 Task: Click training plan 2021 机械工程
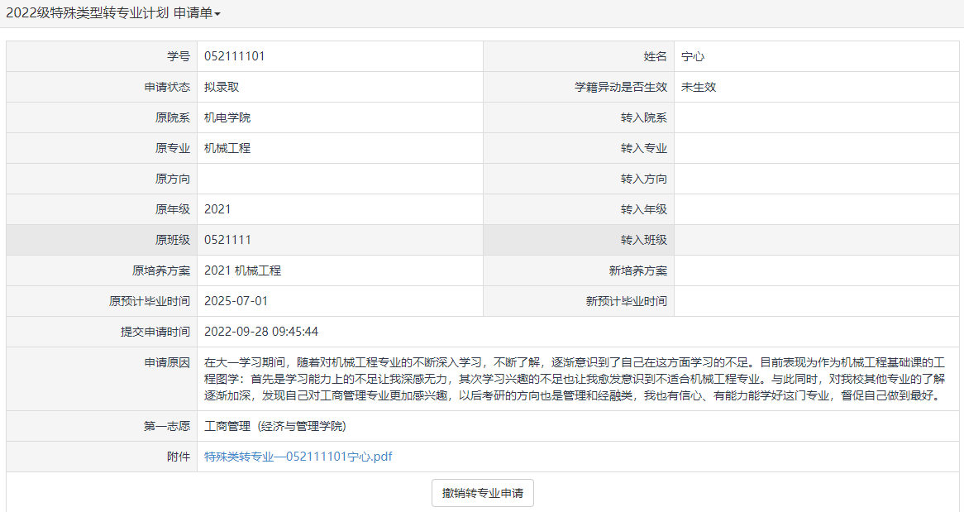coord(242,270)
